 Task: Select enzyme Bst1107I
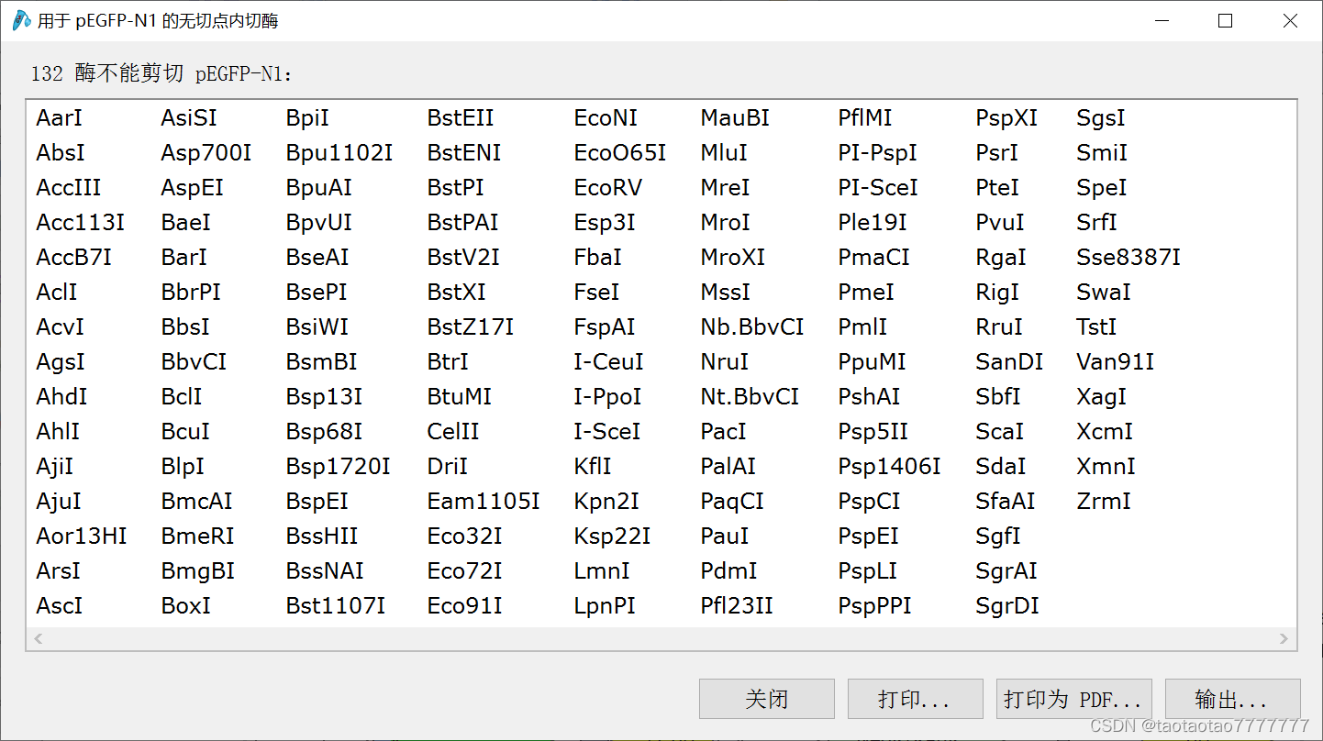[335, 606]
